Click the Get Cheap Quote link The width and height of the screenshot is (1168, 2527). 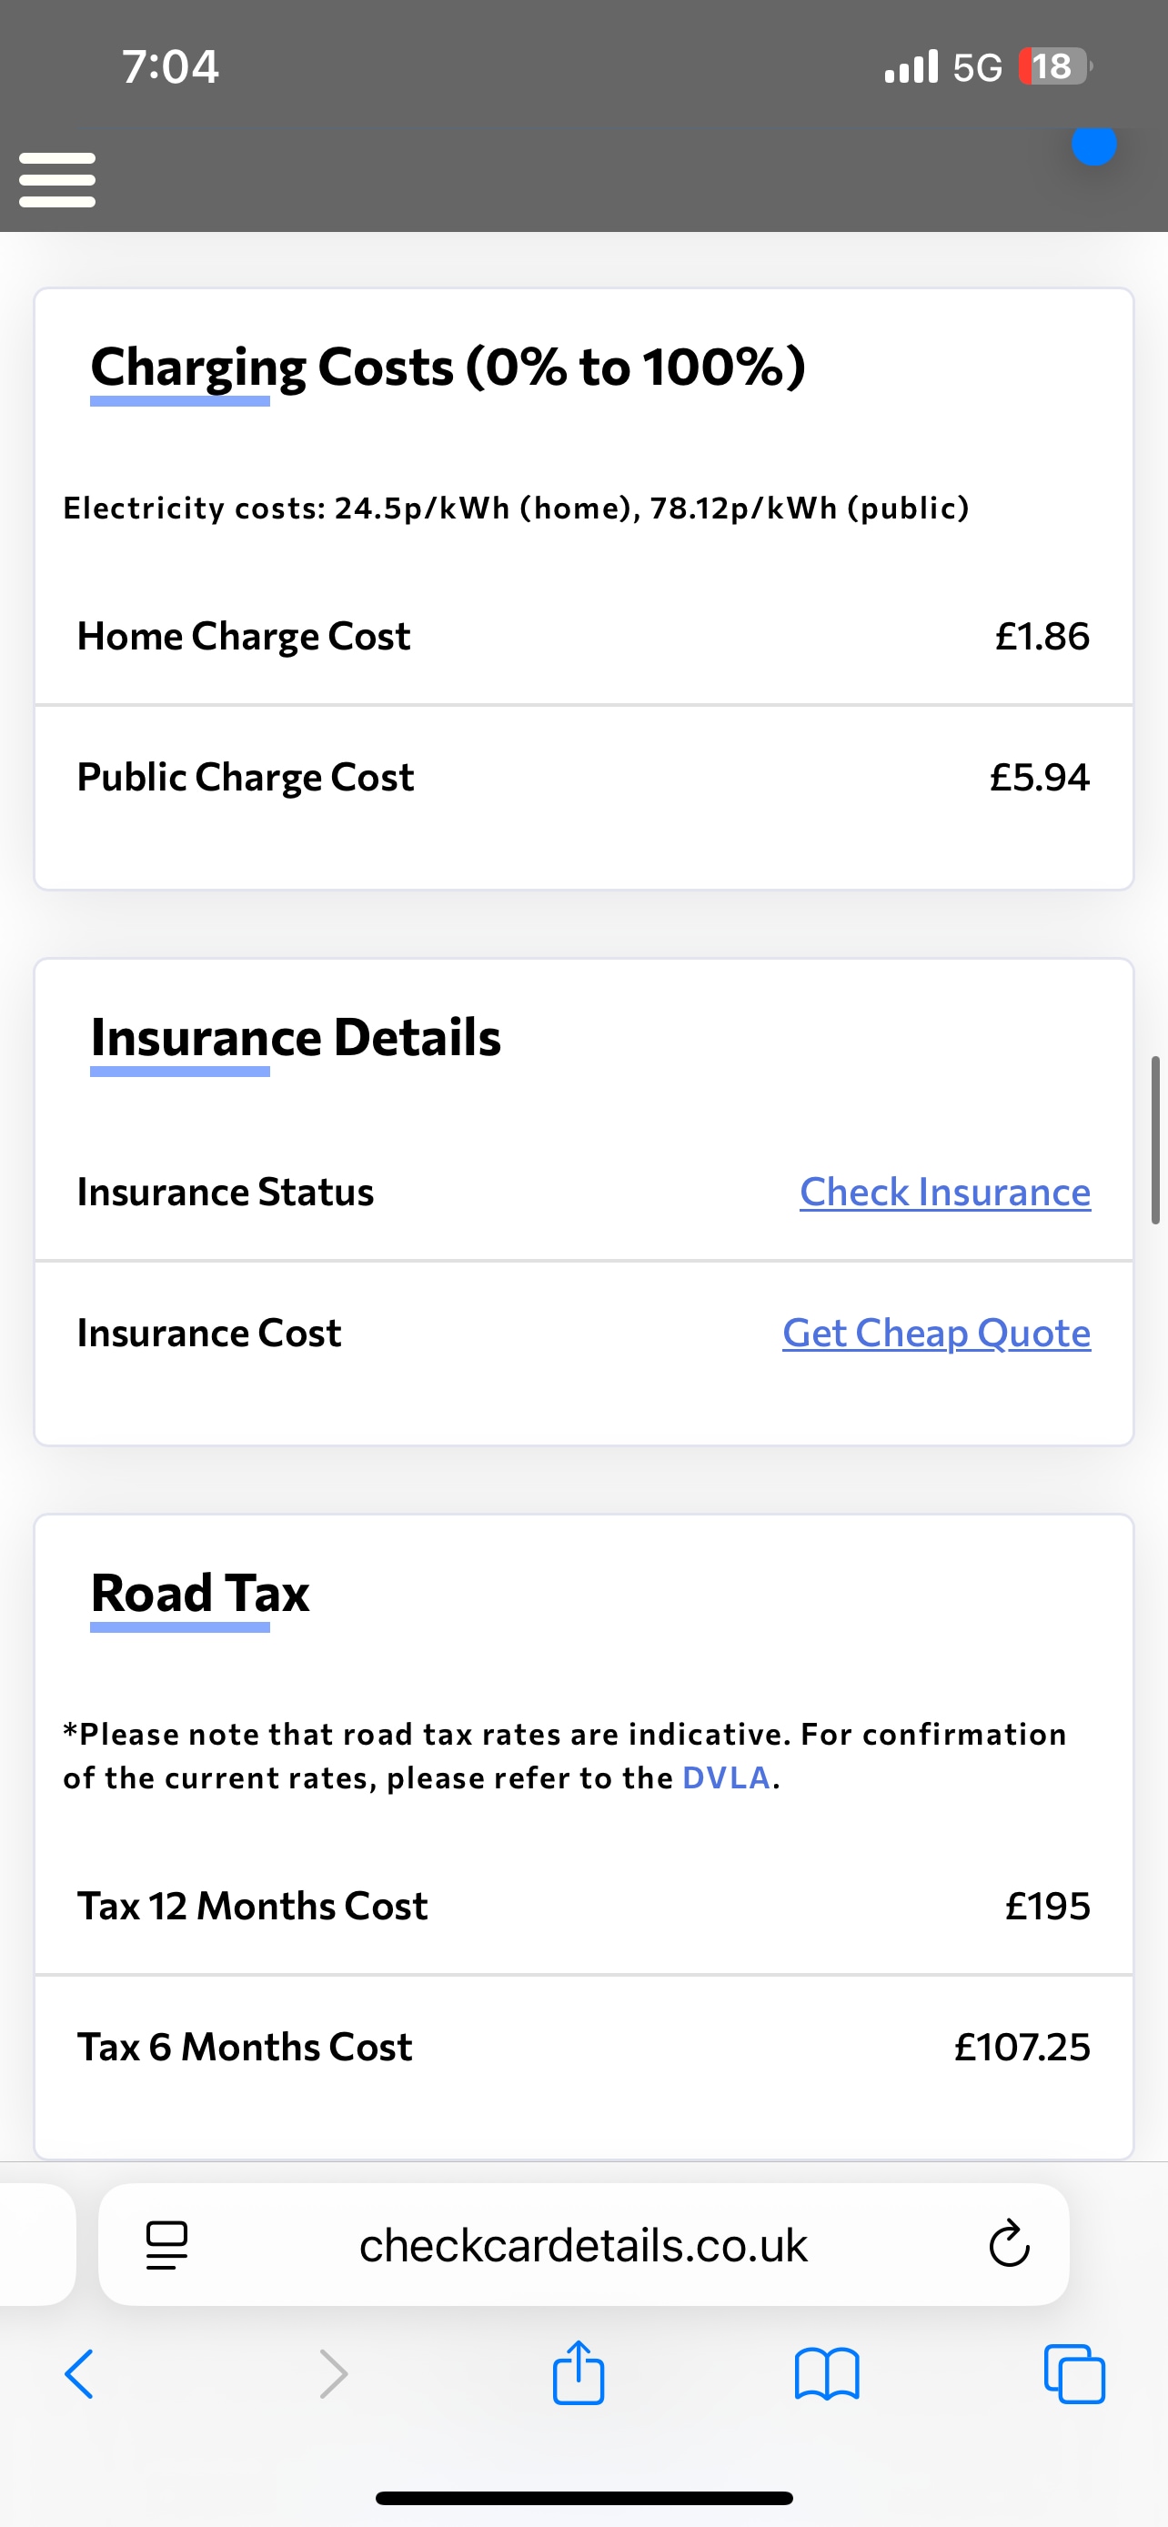pos(935,1334)
